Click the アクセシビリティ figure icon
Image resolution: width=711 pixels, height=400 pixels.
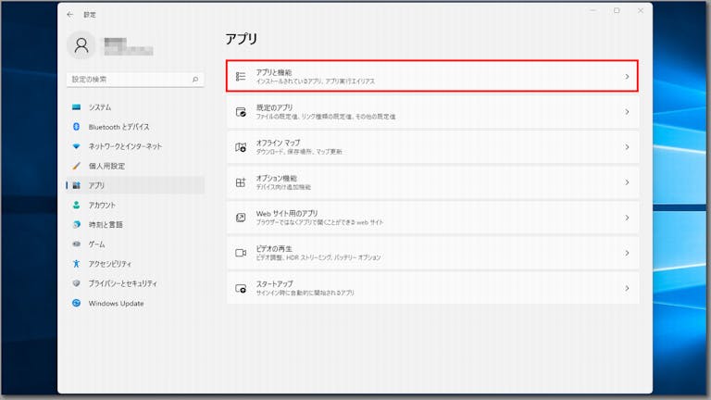76,264
